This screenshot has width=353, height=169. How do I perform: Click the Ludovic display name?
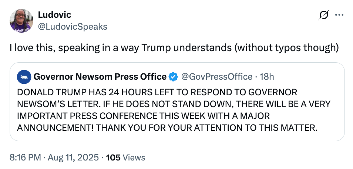pos(54,15)
